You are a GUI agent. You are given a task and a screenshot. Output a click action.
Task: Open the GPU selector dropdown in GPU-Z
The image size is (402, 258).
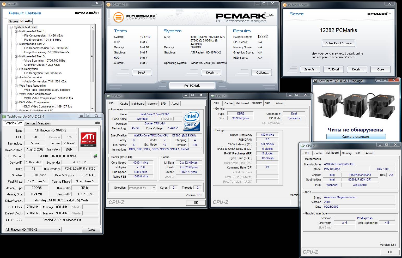click(59, 230)
